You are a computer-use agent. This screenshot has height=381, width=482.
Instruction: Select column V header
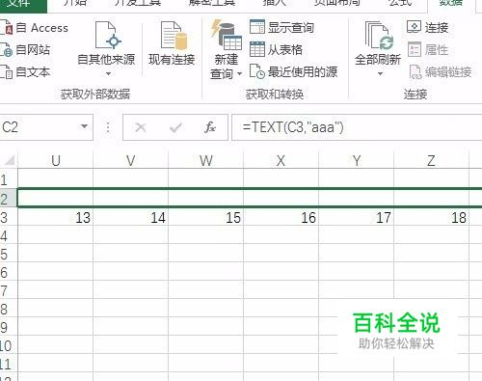tap(131, 160)
